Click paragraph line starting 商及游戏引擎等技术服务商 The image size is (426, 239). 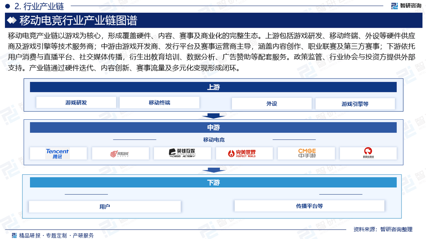point(211,47)
